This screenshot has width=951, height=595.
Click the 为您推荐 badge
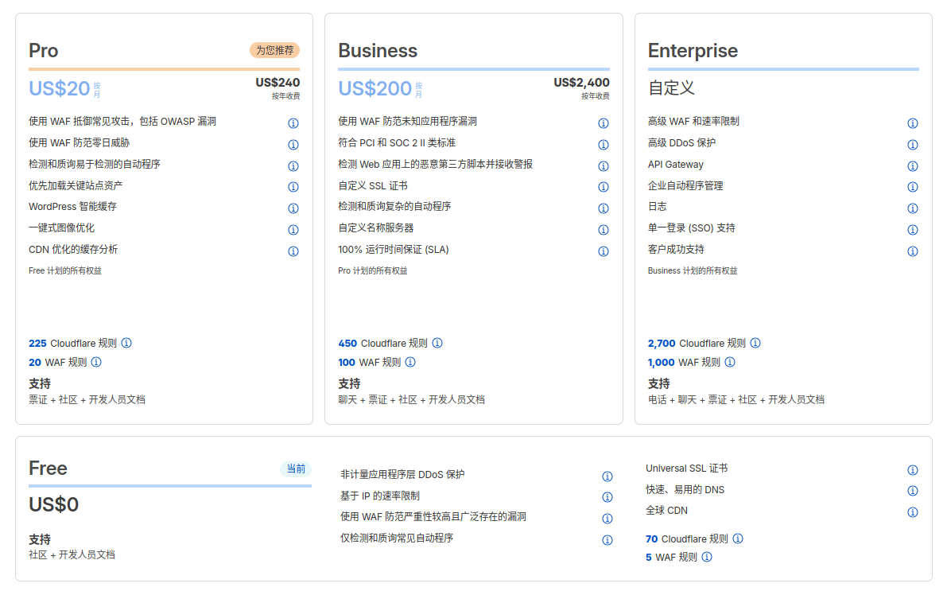[x=275, y=50]
